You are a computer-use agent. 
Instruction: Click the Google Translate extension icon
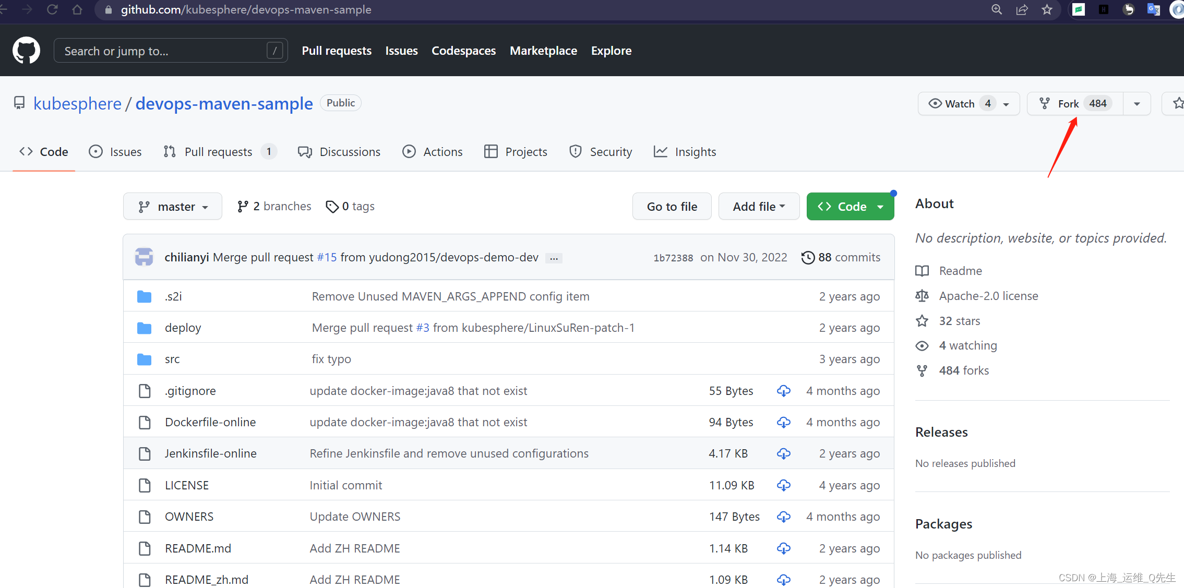tap(1153, 9)
